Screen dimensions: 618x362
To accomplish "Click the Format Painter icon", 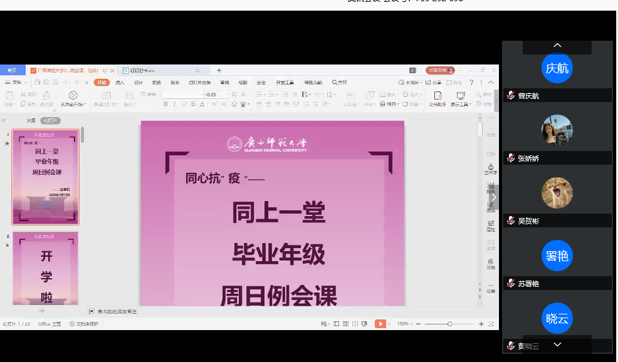I will [x=46, y=96].
